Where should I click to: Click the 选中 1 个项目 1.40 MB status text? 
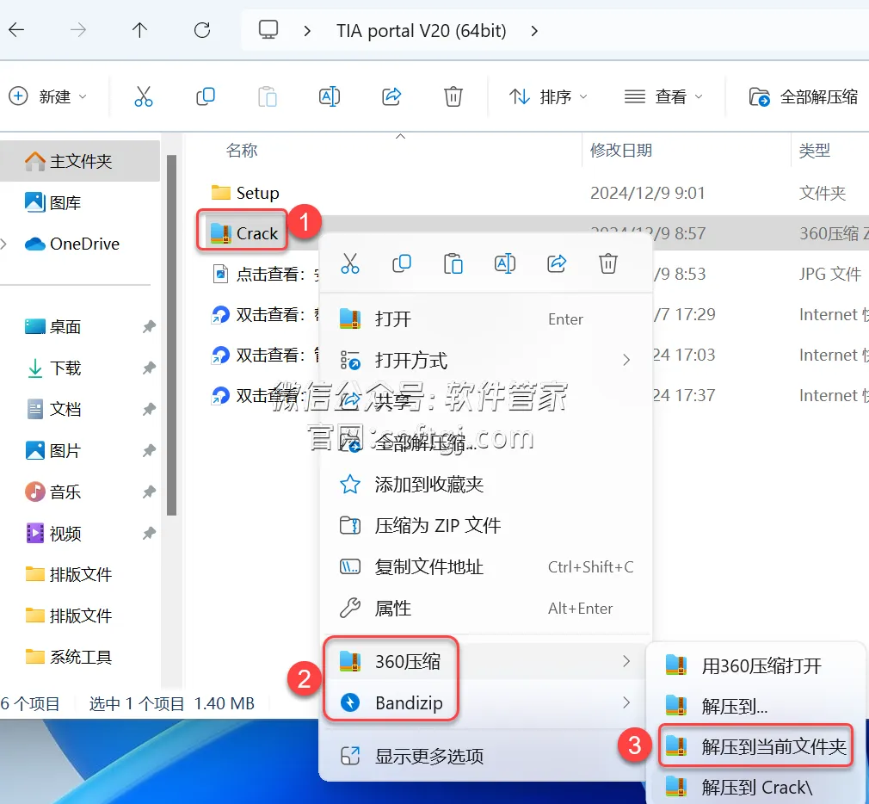pyautogui.click(x=171, y=703)
